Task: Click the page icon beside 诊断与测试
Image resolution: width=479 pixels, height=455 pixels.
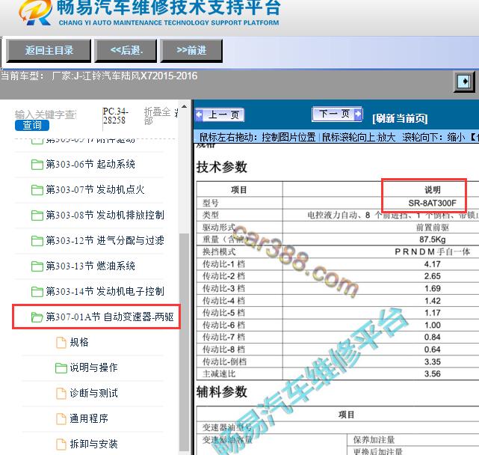Action: click(x=61, y=393)
